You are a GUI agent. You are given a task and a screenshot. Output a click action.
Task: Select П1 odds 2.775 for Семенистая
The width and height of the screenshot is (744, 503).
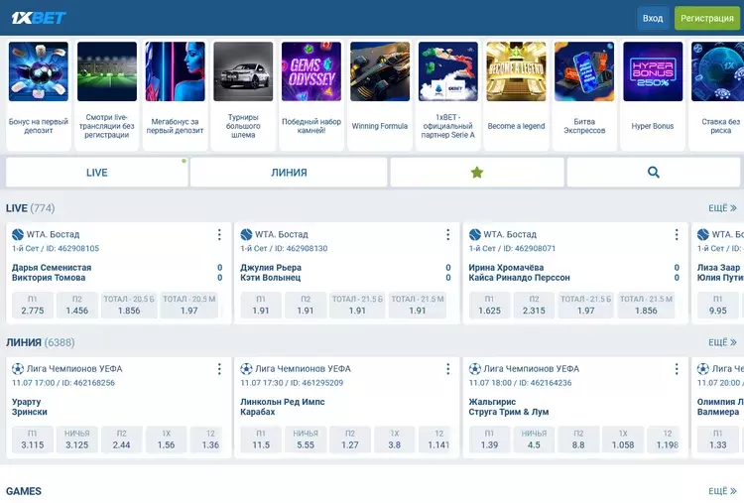(x=33, y=306)
